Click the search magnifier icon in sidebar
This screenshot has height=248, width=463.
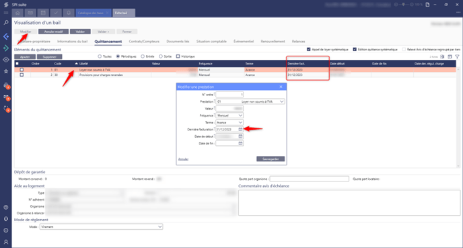[6, 23]
